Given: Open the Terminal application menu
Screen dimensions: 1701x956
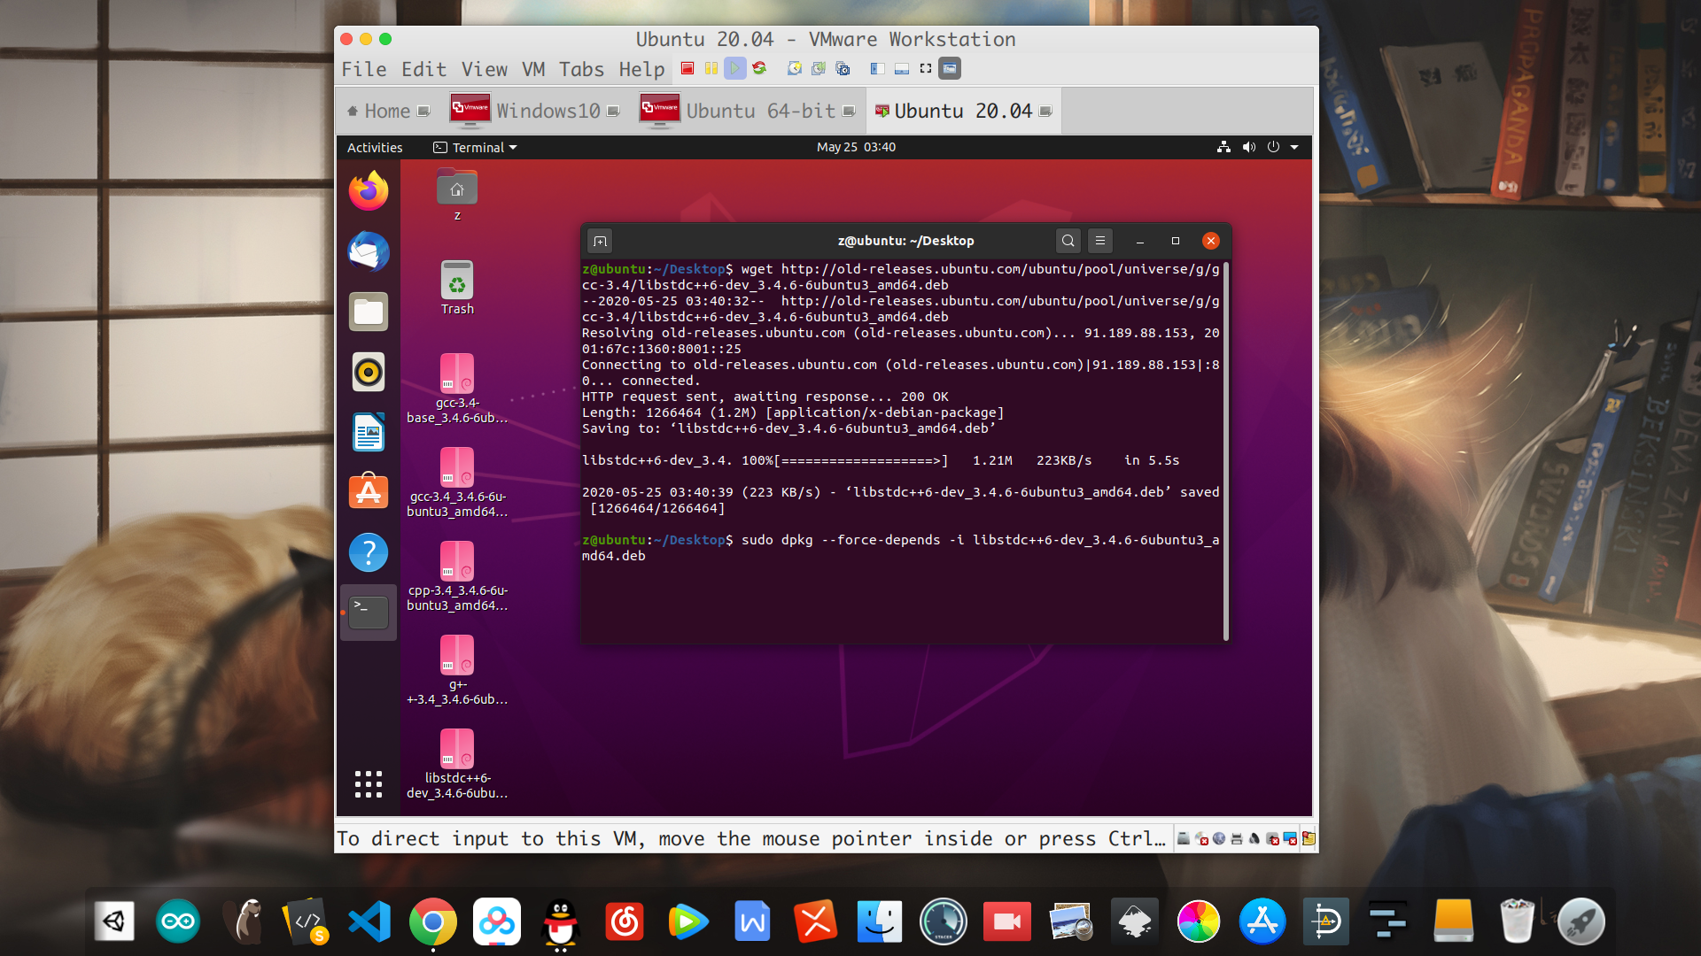Looking at the screenshot, I should tap(474, 147).
